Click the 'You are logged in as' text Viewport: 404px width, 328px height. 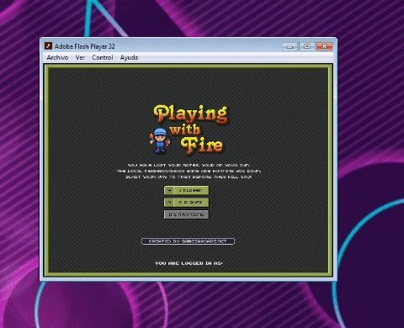point(189,263)
